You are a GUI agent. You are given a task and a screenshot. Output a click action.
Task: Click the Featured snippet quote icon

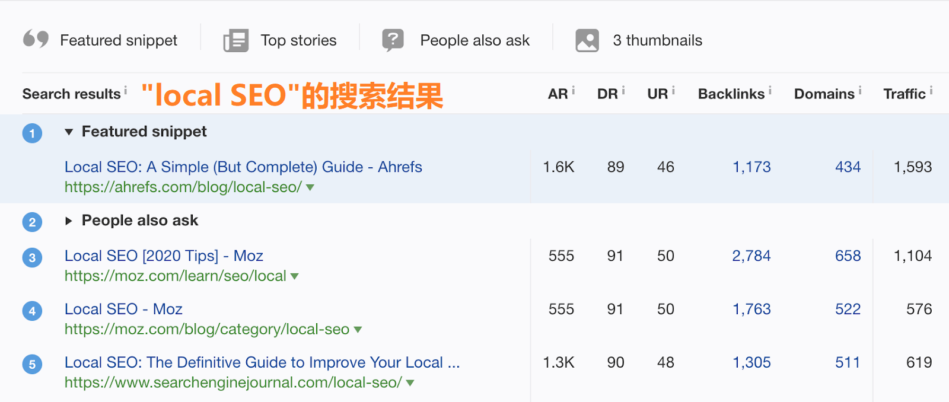[37, 40]
